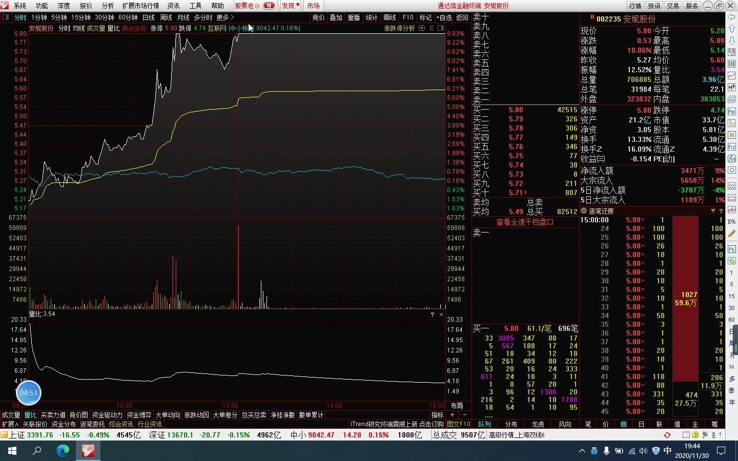Open the notification center icon

tap(721, 451)
